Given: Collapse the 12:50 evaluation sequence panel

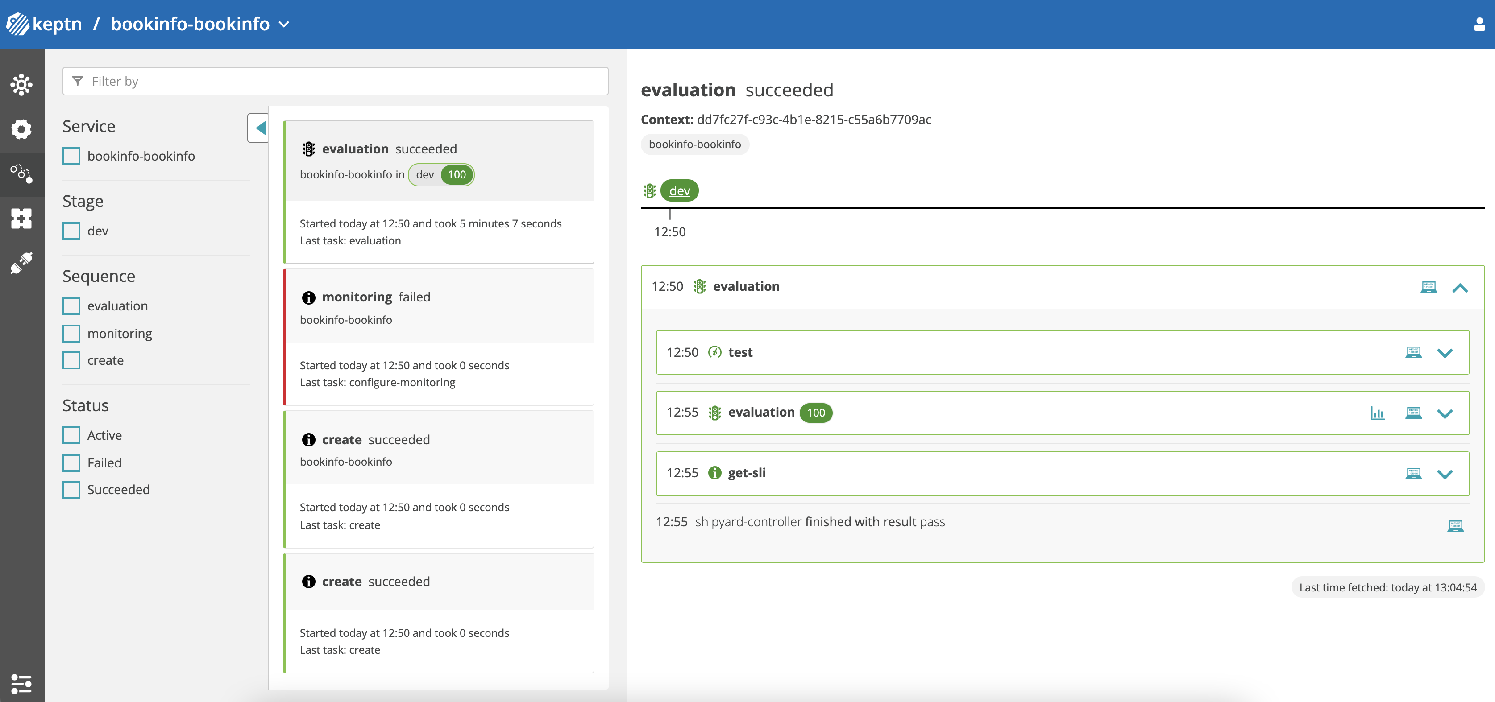Looking at the screenshot, I should click(x=1460, y=288).
